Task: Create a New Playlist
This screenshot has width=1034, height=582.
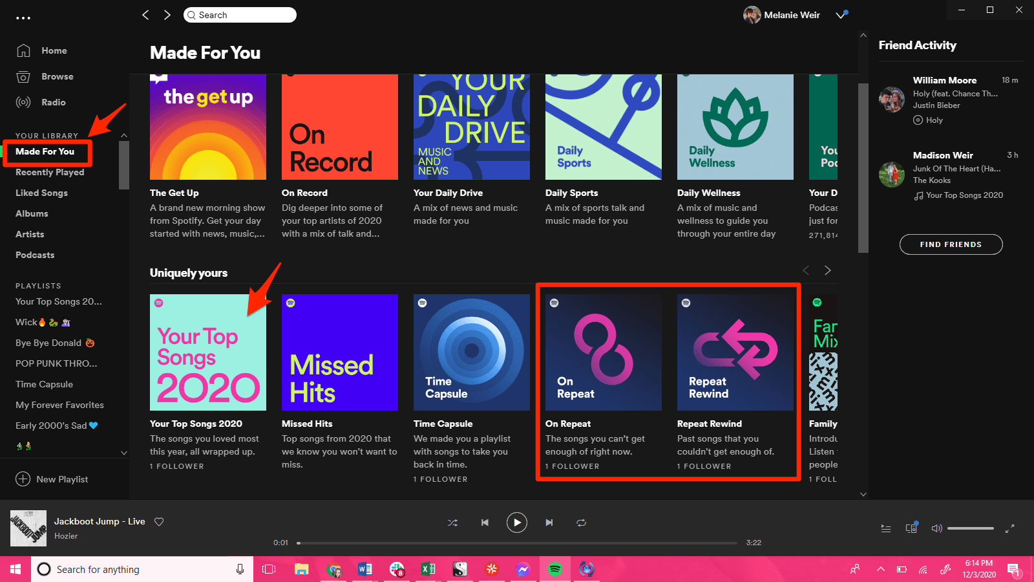Action: pos(52,479)
